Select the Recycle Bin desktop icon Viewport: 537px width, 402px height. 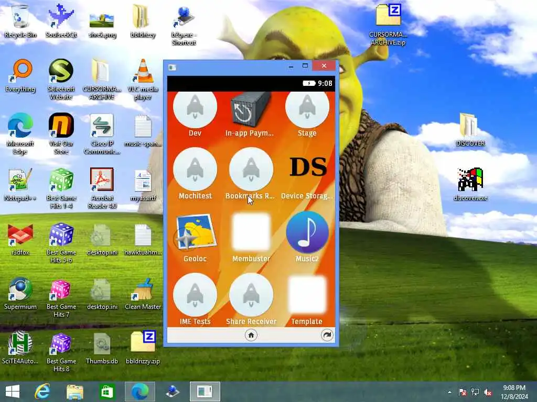pos(20,21)
